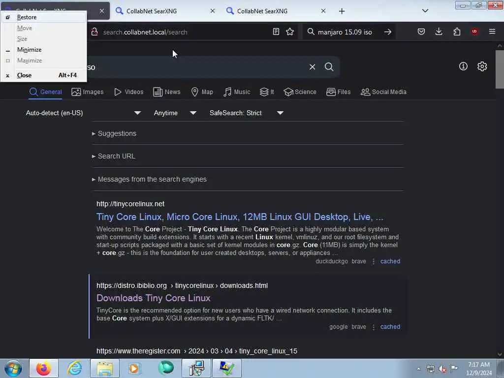Open cached link for Downloads result

click(x=390, y=327)
